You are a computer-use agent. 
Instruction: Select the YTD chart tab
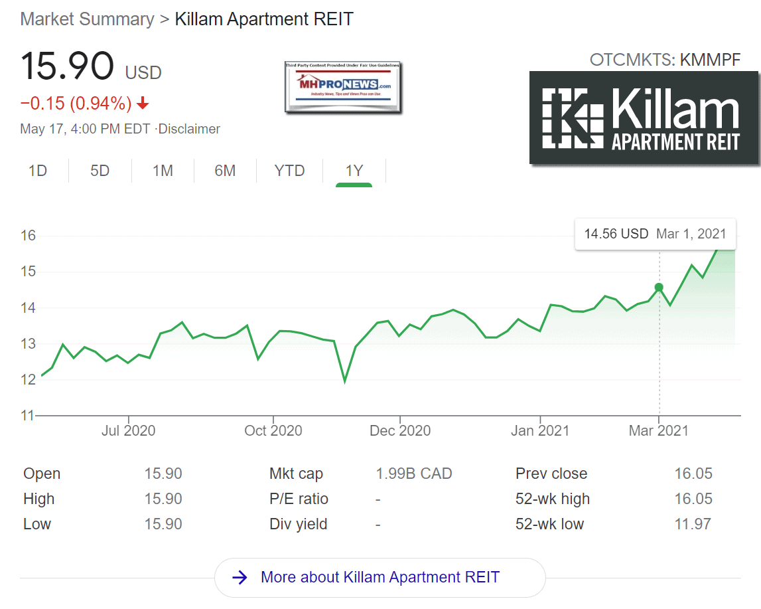point(289,171)
